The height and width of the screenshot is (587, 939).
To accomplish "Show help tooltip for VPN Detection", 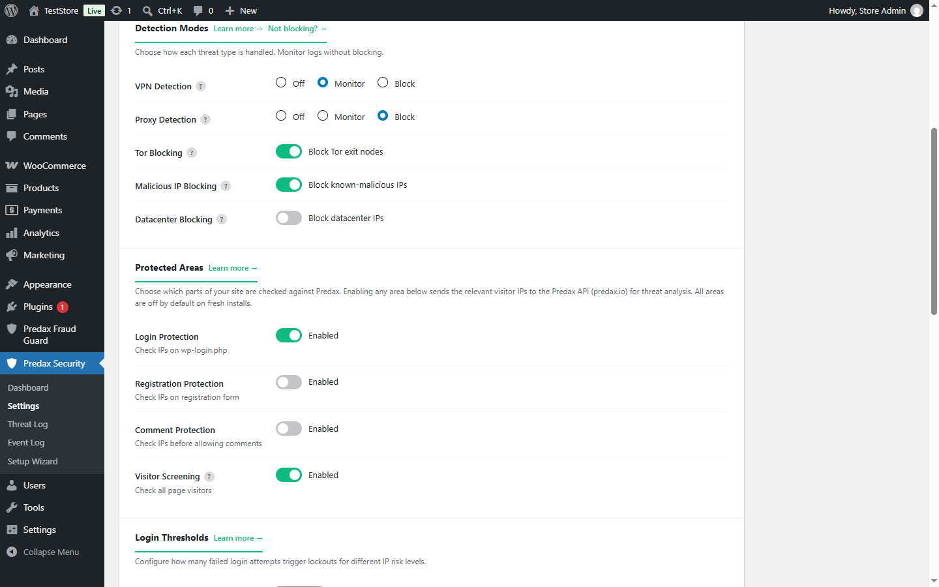I will (201, 86).
